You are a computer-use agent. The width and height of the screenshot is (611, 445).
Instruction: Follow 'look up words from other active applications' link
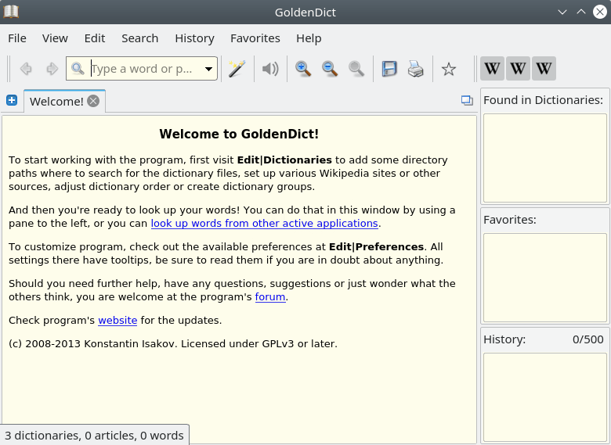click(x=265, y=223)
